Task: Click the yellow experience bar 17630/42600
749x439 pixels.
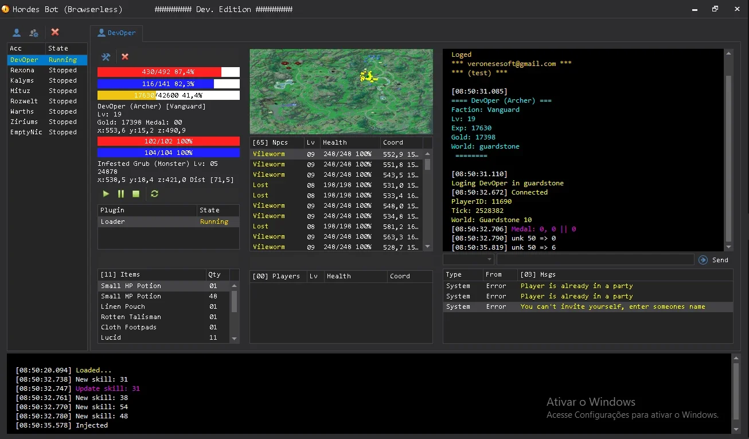Action: (169, 95)
